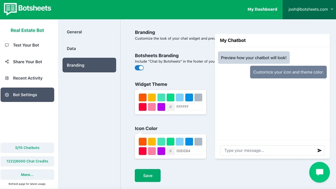Click the Recent Activity list icon
The image size is (336, 189).
[7, 78]
